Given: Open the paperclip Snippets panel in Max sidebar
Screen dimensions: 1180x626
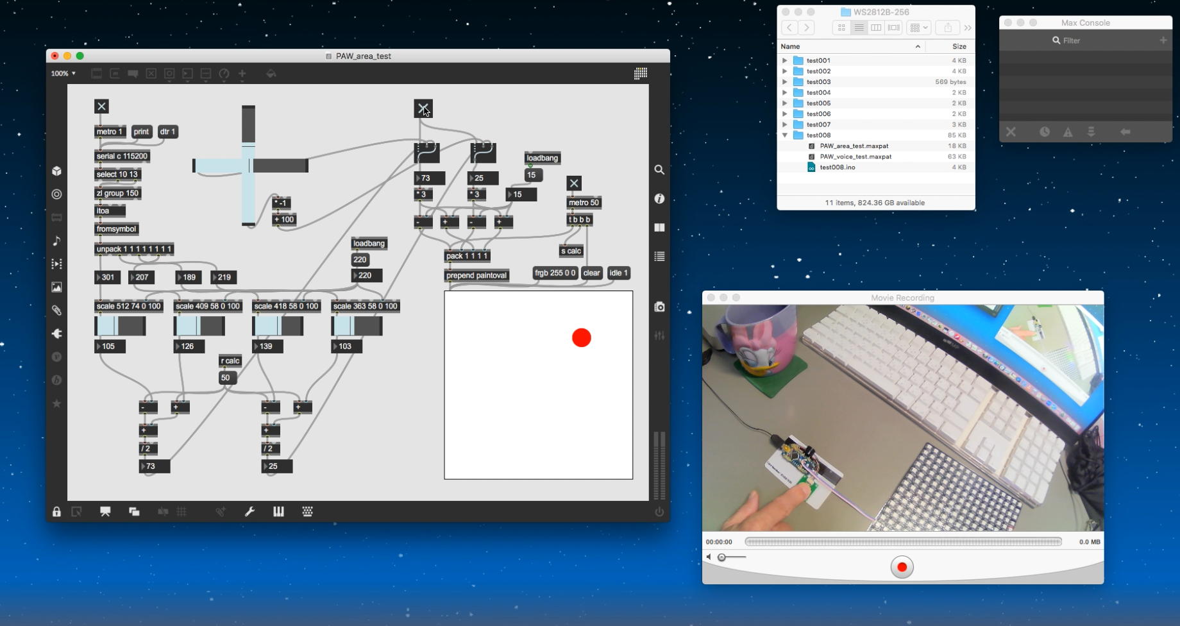Looking at the screenshot, I should pos(56,310).
